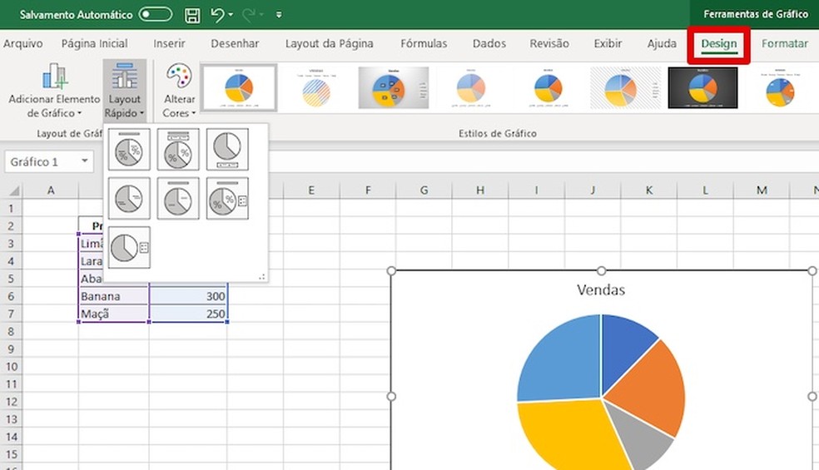Select the yellow pie chart slice
819x470 pixels.
coord(566,433)
